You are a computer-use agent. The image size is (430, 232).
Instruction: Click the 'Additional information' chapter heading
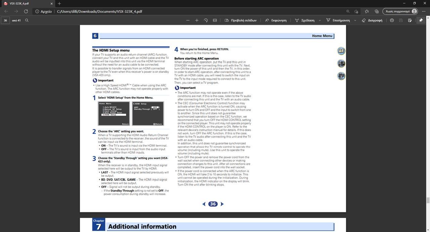pyautogui.click(x=142, y=227)
